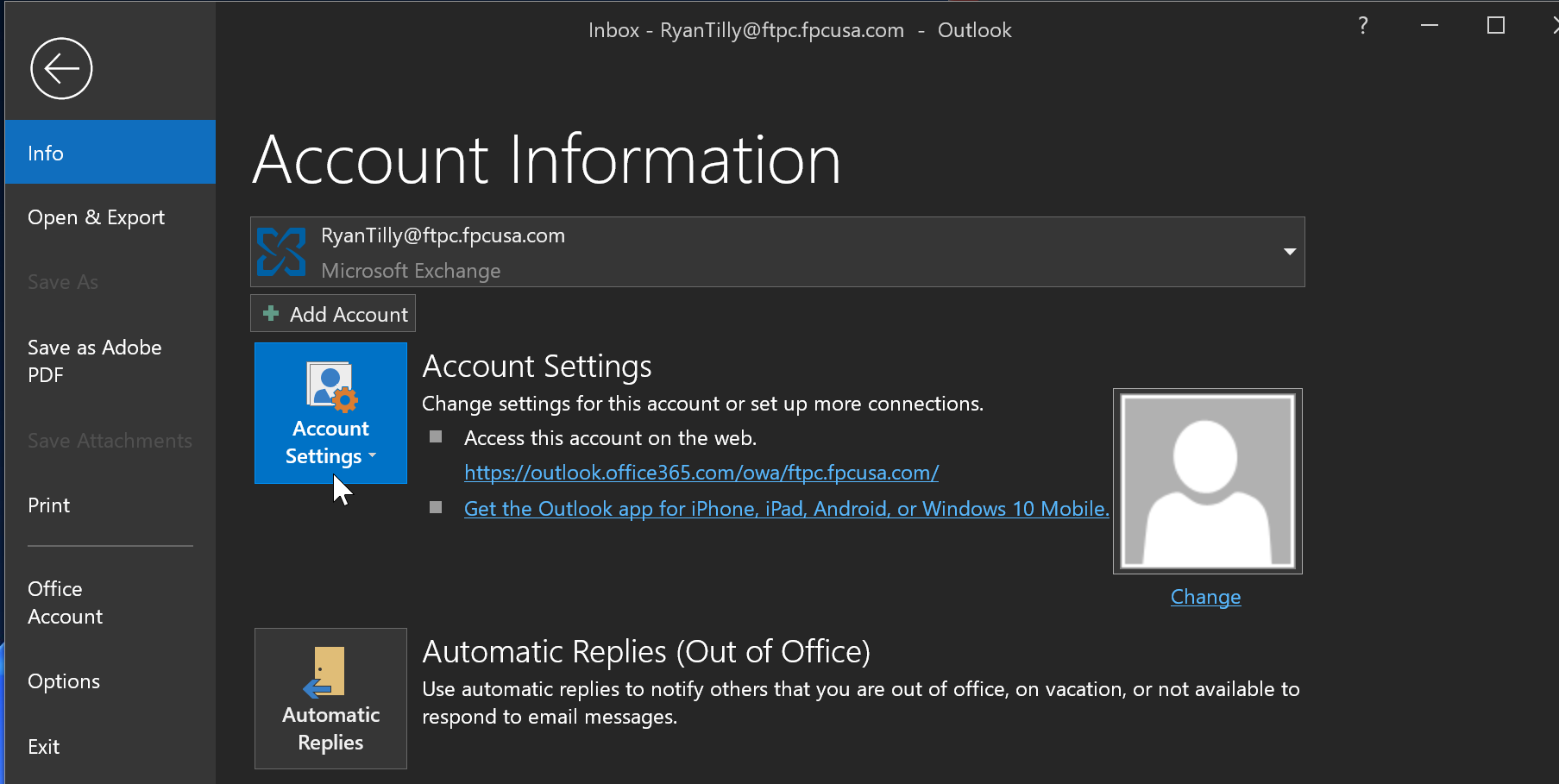Click the Automatic Replies door icon
1559x784 pixels.
(x=324, y=672)
